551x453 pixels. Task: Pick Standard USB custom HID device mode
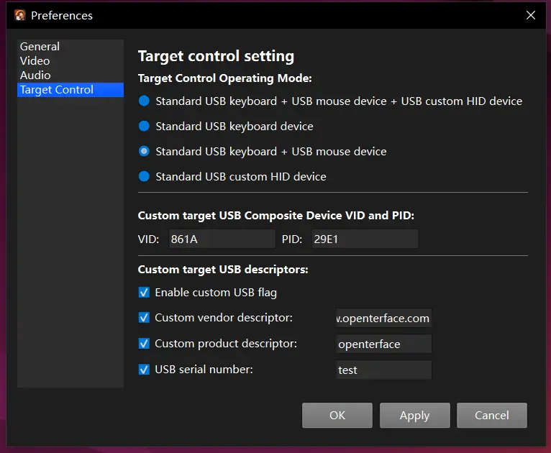[x=144, y=177]
